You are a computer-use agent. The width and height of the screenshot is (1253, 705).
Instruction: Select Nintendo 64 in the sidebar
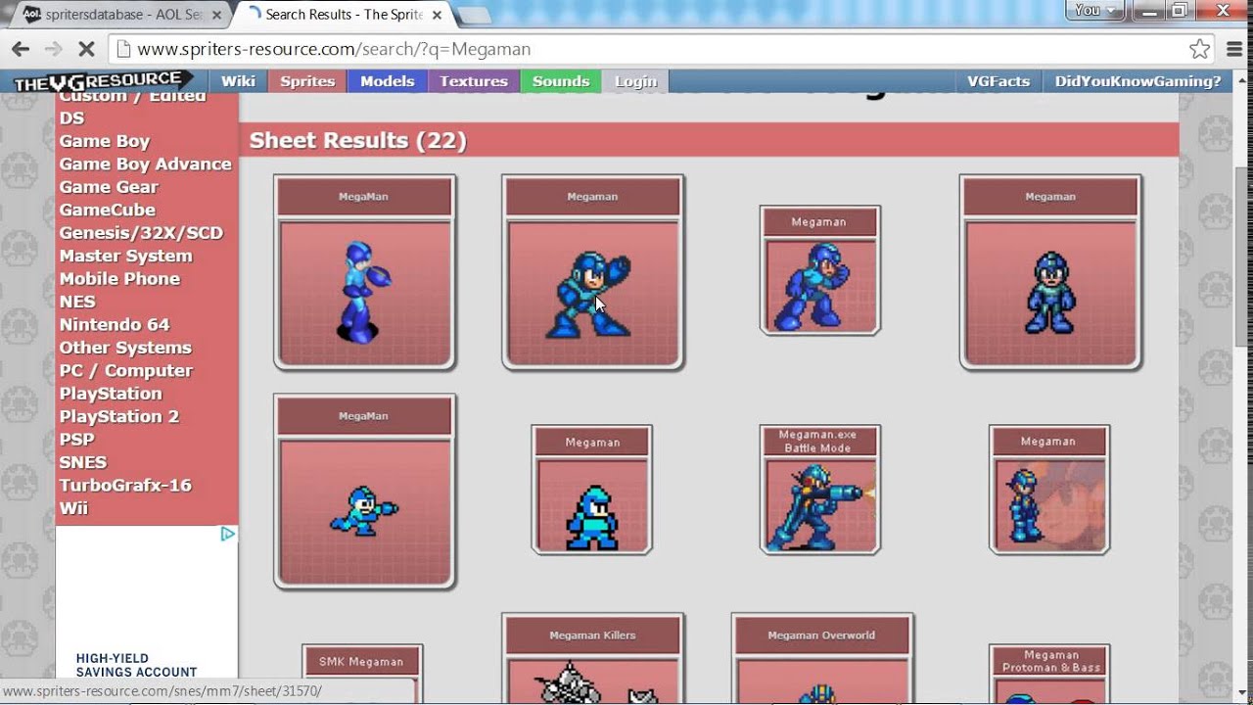pyautogui.click(x=114, y=324)
